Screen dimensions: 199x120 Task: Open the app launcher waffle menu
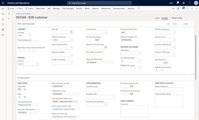pos(3,3)
